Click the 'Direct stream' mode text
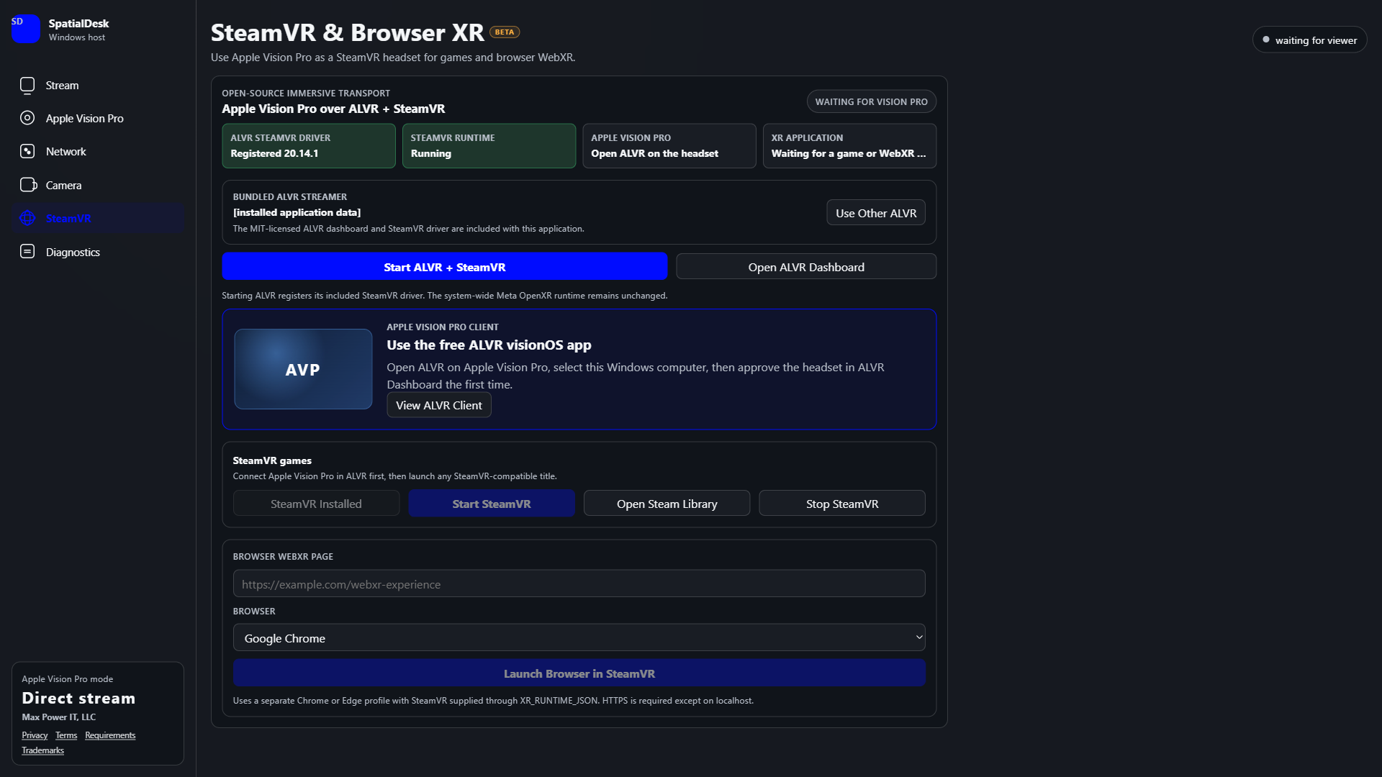Screen dimensions: 1382x777 click(x=78, y=698)
